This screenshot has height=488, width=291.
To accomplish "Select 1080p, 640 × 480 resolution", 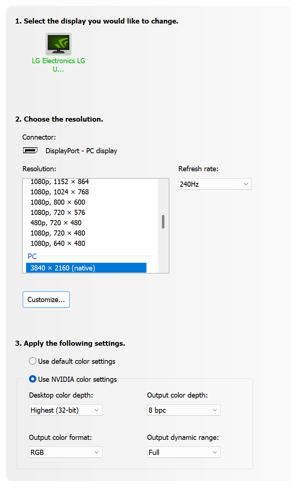I will pos(58,243).
